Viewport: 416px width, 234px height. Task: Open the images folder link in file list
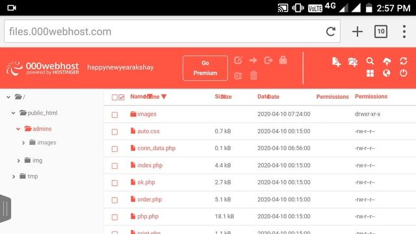click(147, 114)
